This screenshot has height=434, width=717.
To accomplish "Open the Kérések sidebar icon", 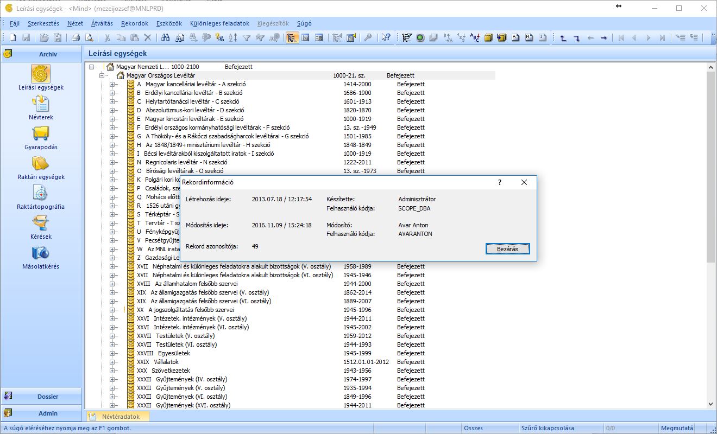I will pyautogui.click(x=41, y=227).
